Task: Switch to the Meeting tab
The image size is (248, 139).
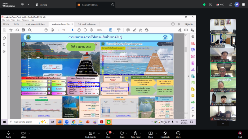Action: (x=41, y=5)
